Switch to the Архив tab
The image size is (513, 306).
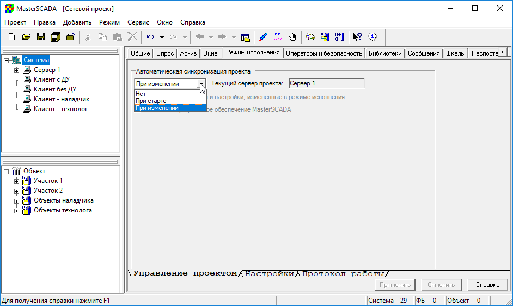(x=188, y=53)
